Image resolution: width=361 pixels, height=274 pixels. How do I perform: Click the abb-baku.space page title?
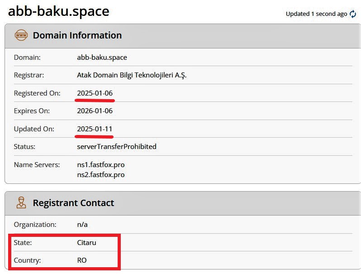click(x=59, y=11)
